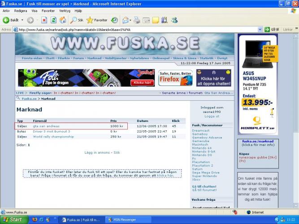
Task: Open the Favoriter menu in menu bar
Action: [48, 11]
